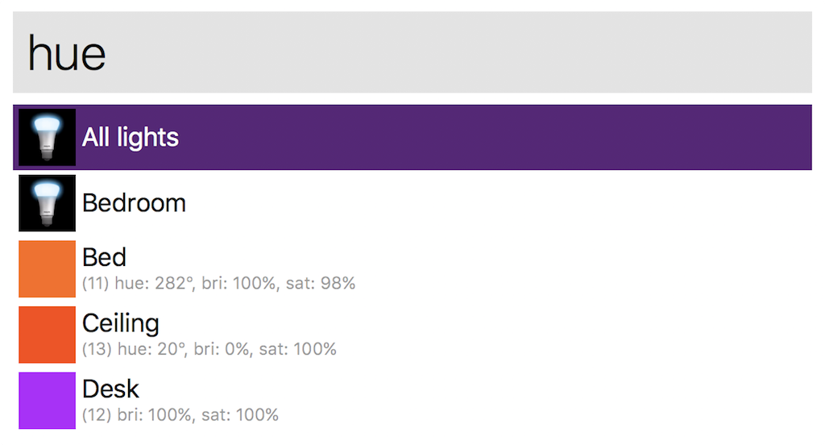Pick the Desk light title
Image resolution: width=825 pixels, height=445 pixels.
pos(111,389)
